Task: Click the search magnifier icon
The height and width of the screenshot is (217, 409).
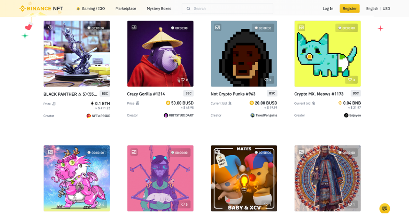Action: click(x=189, y=9)
